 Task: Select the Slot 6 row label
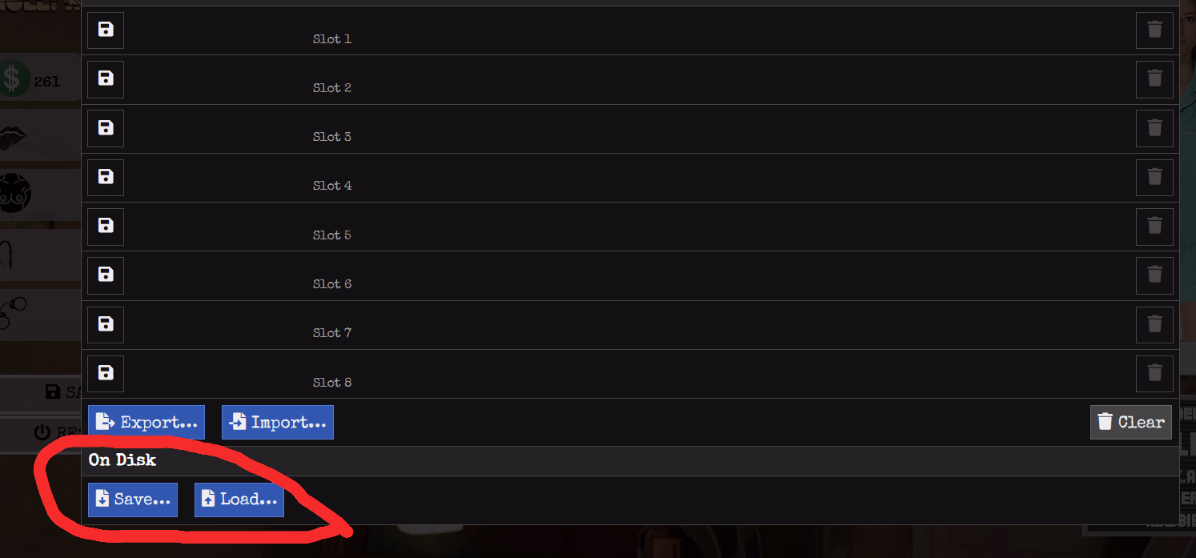pyautogui.click(x=332, y=284)
